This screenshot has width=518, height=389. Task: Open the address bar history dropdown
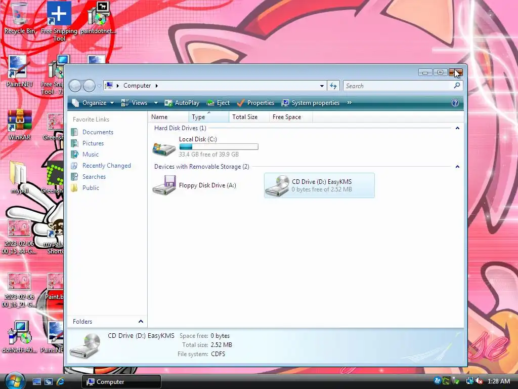click(x=322, y=86)
